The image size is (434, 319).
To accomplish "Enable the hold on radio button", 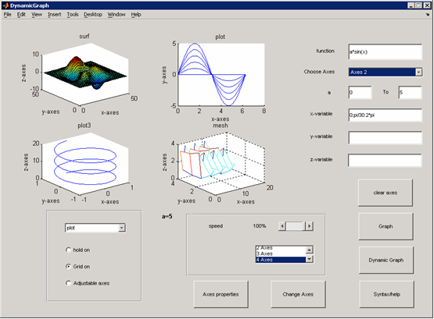I will [x=68, y=250].
